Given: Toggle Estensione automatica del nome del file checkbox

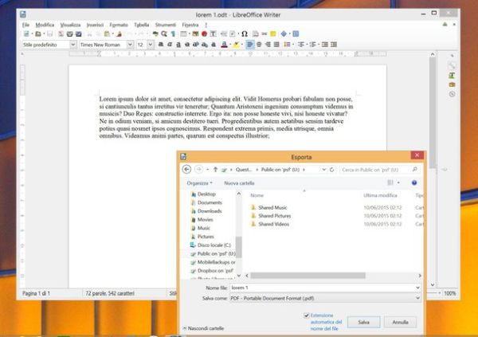Looking at the screenshot, I should 306,315.
